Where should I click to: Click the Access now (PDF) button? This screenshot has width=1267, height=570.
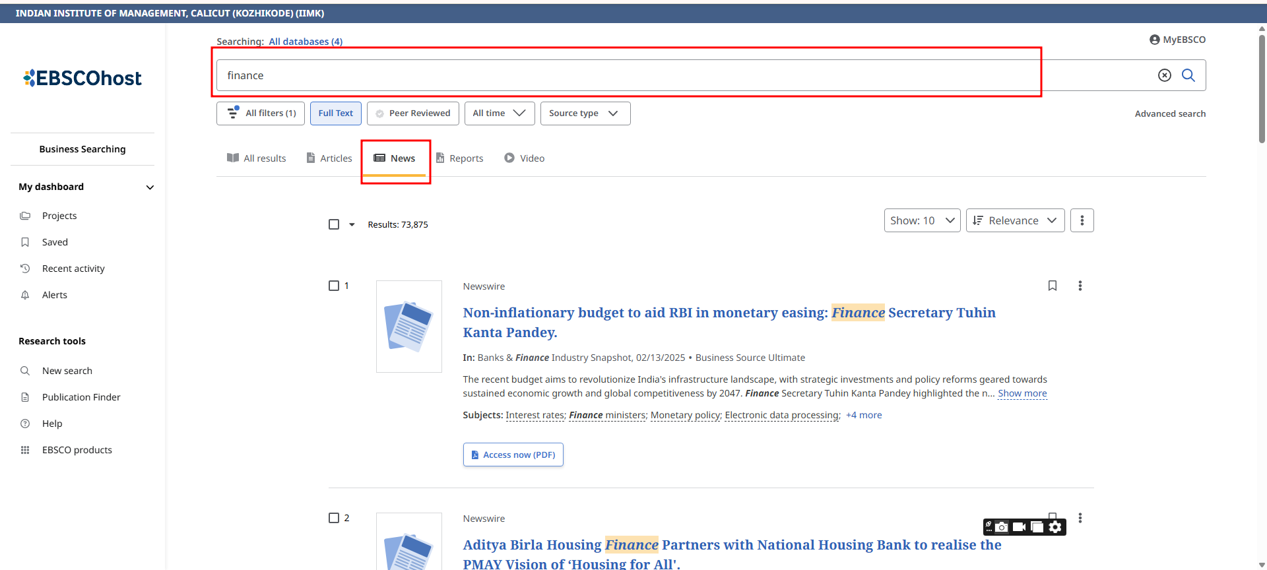(x=513, y=455)
